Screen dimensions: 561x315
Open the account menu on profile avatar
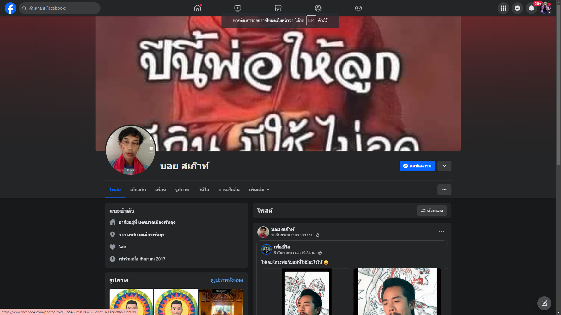coord(545,8)
